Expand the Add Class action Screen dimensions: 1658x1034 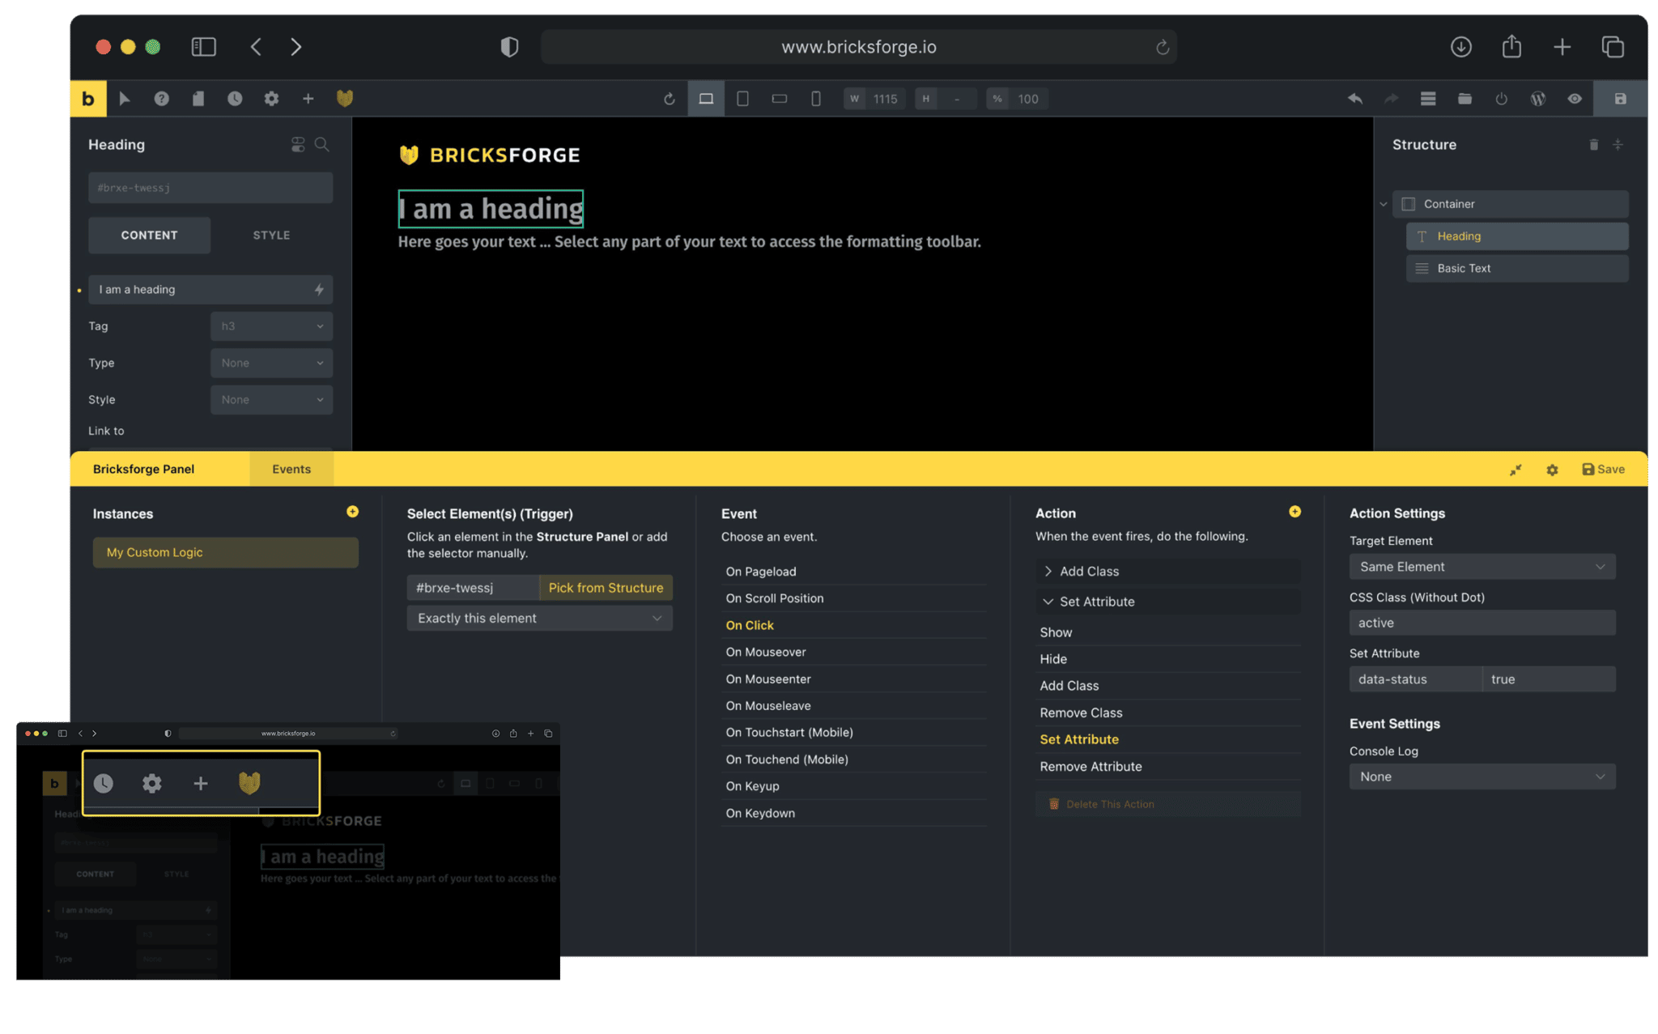[x=1089, y=571]
